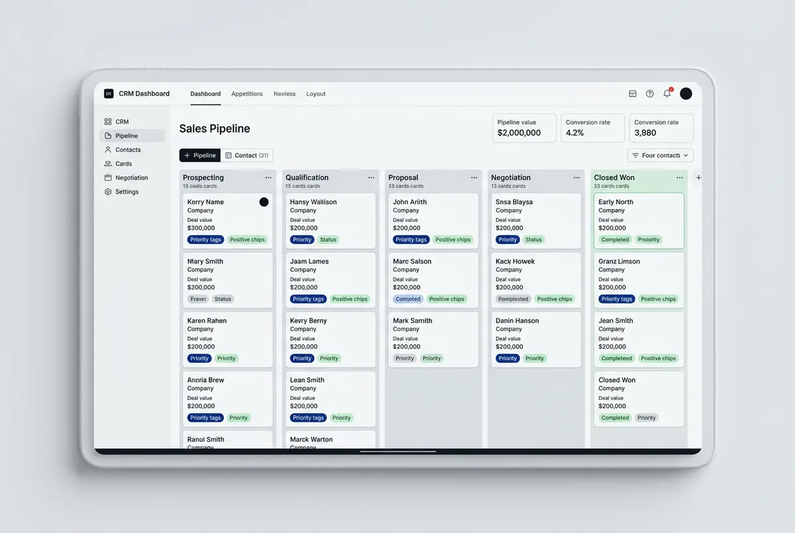
Task: Click the plus icon on the Pipeline button
Action: (x=187, y=156)
